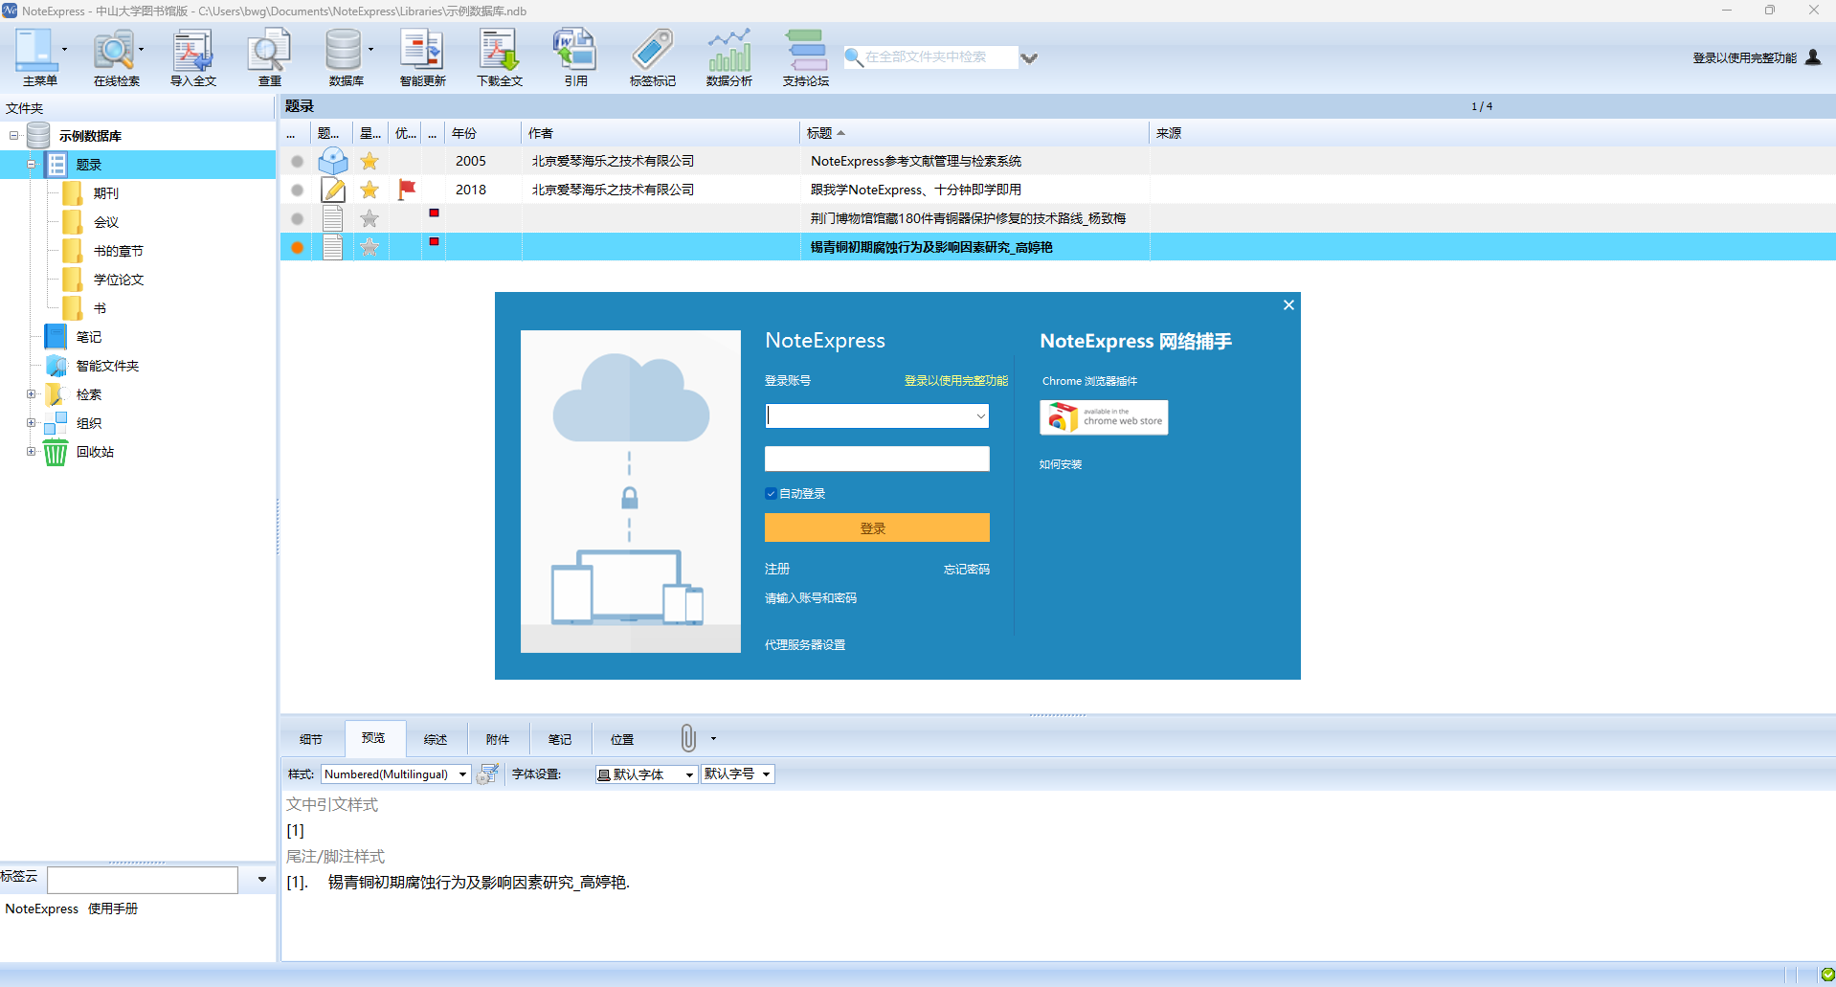Uncheck the 自动登录 auto login checkbox

(x=771, y=494)
